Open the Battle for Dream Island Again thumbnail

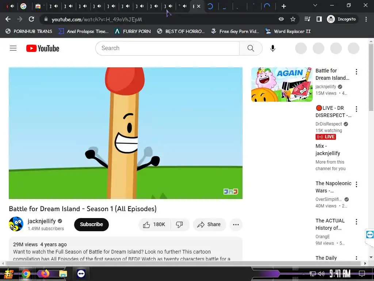282,85
